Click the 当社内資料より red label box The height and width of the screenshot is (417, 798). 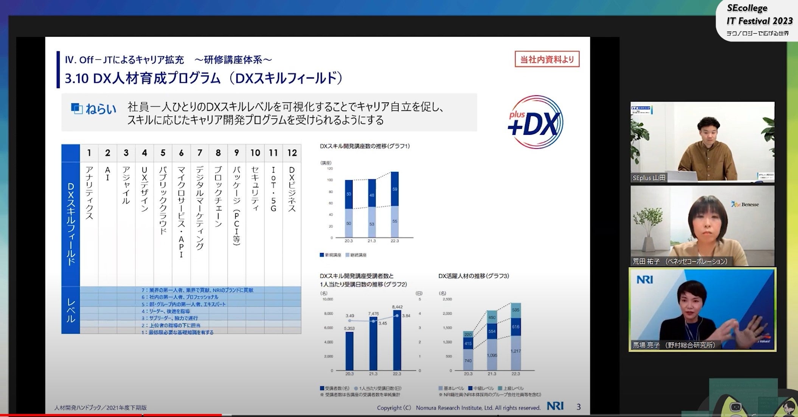coord(547,59)
